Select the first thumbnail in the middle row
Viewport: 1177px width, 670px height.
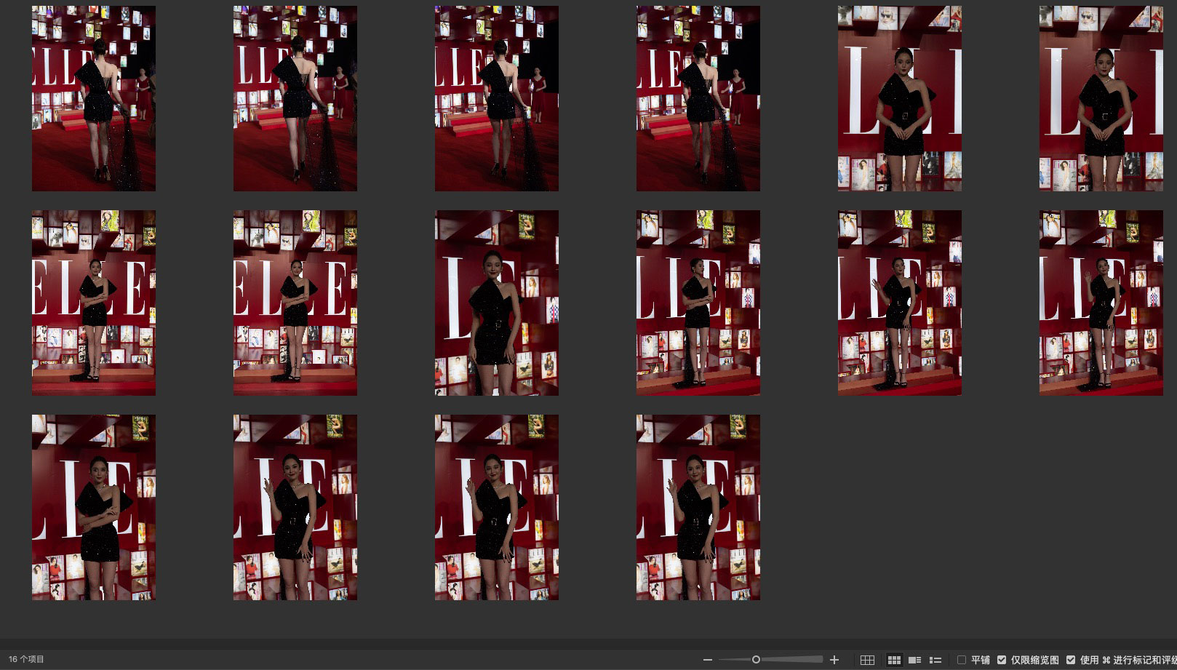[94, 303]
